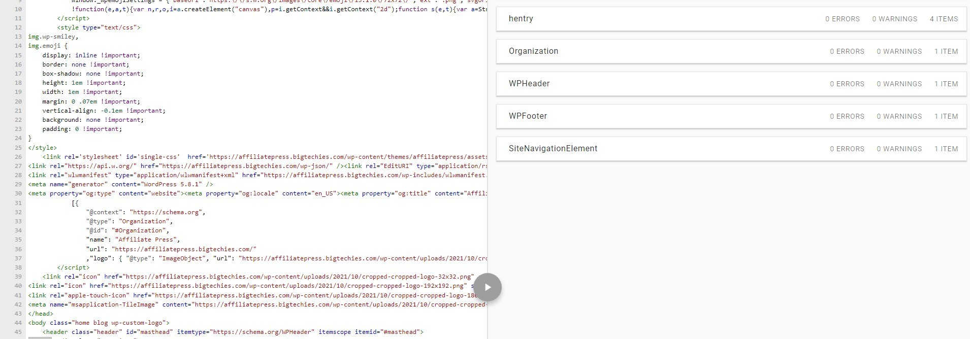Click the schema.org context URL in code
Screen dimensions: 970x339
[x=166, y=212]
